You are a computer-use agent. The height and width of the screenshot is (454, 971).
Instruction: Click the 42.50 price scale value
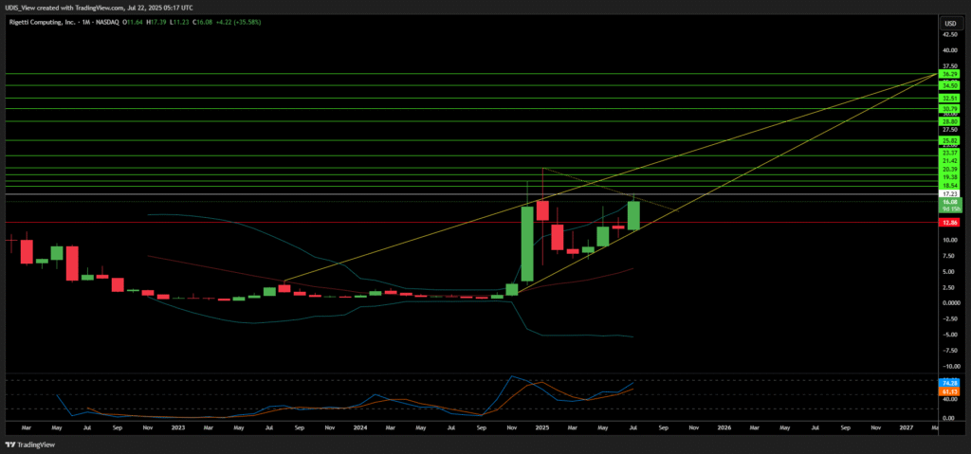(949, 35)
